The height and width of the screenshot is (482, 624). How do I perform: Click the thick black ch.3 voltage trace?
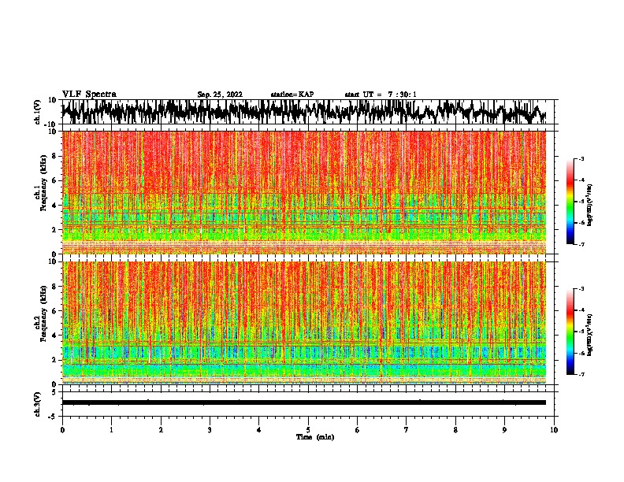tap(303, 402)
